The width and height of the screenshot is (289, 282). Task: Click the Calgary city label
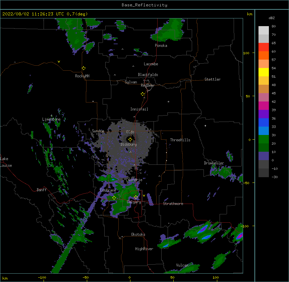134,202
